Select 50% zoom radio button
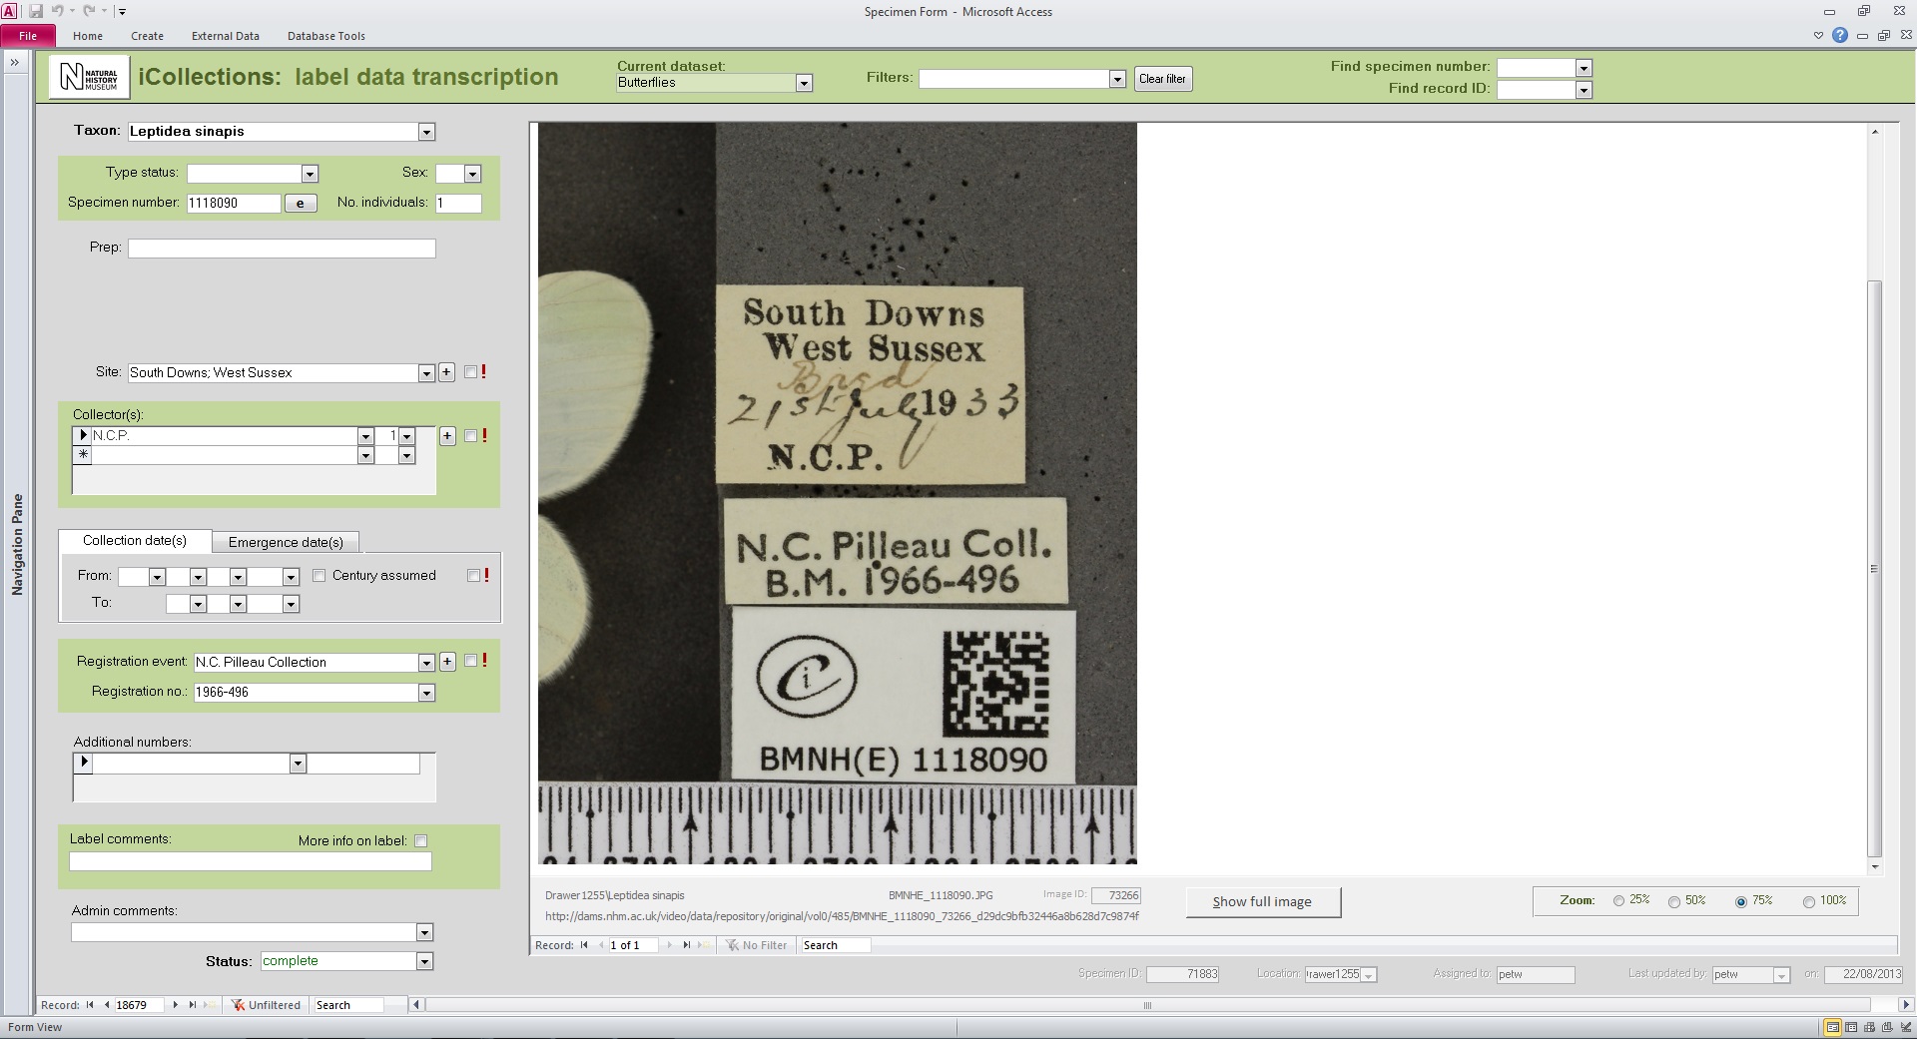This screenshot has height=1039, width=1917. (1674, 901)
